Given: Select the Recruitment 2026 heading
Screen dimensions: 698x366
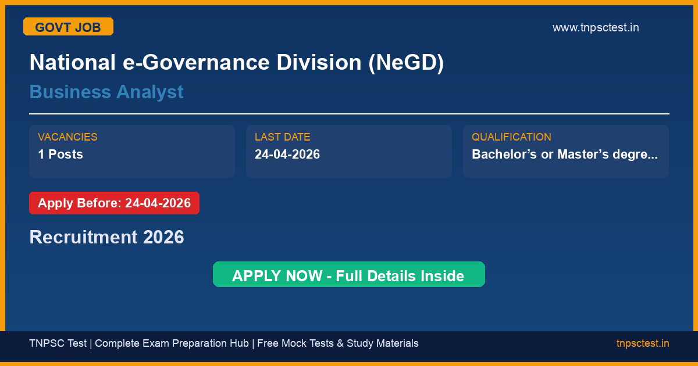Looking at the screenshot, I should pos(106,237).
